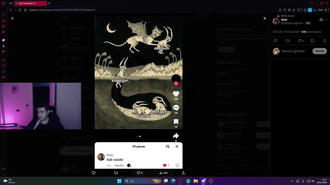Open OBS Studio from taskbar
Image resolution: width=330 pixels, height=185 pixels.
[211, 181]
